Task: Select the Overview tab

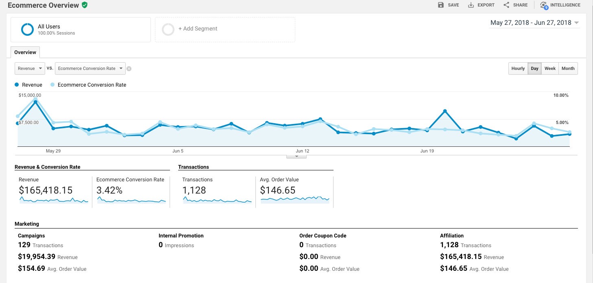Action: (25, 52)
